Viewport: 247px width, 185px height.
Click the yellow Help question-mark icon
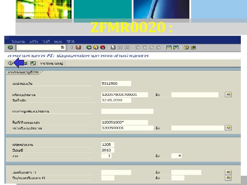click(x=186, y=47)
